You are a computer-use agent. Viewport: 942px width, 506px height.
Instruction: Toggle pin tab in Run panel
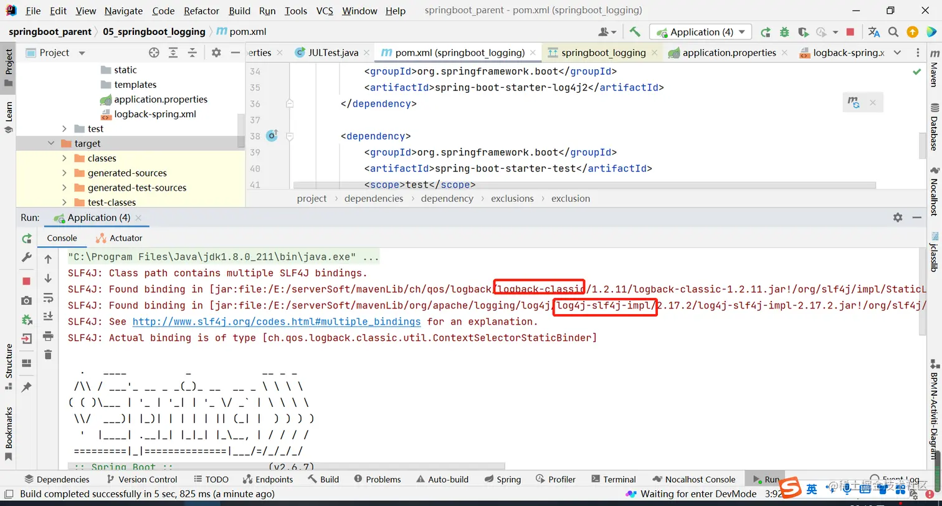pyautogui.click(x=26, y=387)
